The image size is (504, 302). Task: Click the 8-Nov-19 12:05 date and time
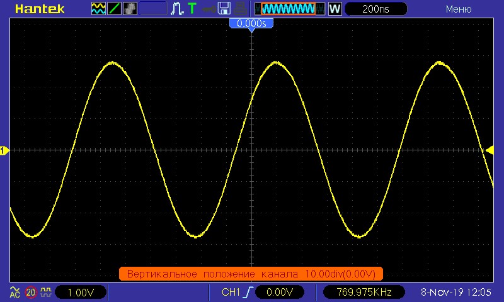(x=455, y=292)
